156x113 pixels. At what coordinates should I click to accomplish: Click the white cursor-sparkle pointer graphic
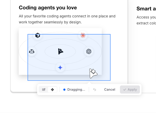pyautogui.click(x=93, y=73)
